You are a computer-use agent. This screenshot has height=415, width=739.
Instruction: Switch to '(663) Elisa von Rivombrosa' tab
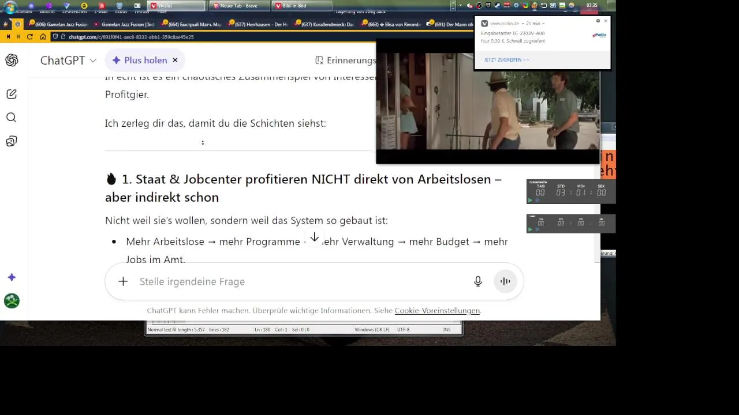pyautogui.click(x=391, y=24)
